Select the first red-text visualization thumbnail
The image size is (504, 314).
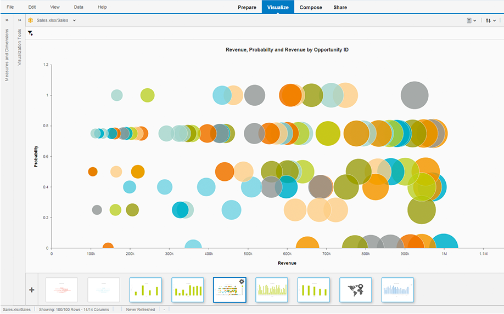tap(61, 289)
